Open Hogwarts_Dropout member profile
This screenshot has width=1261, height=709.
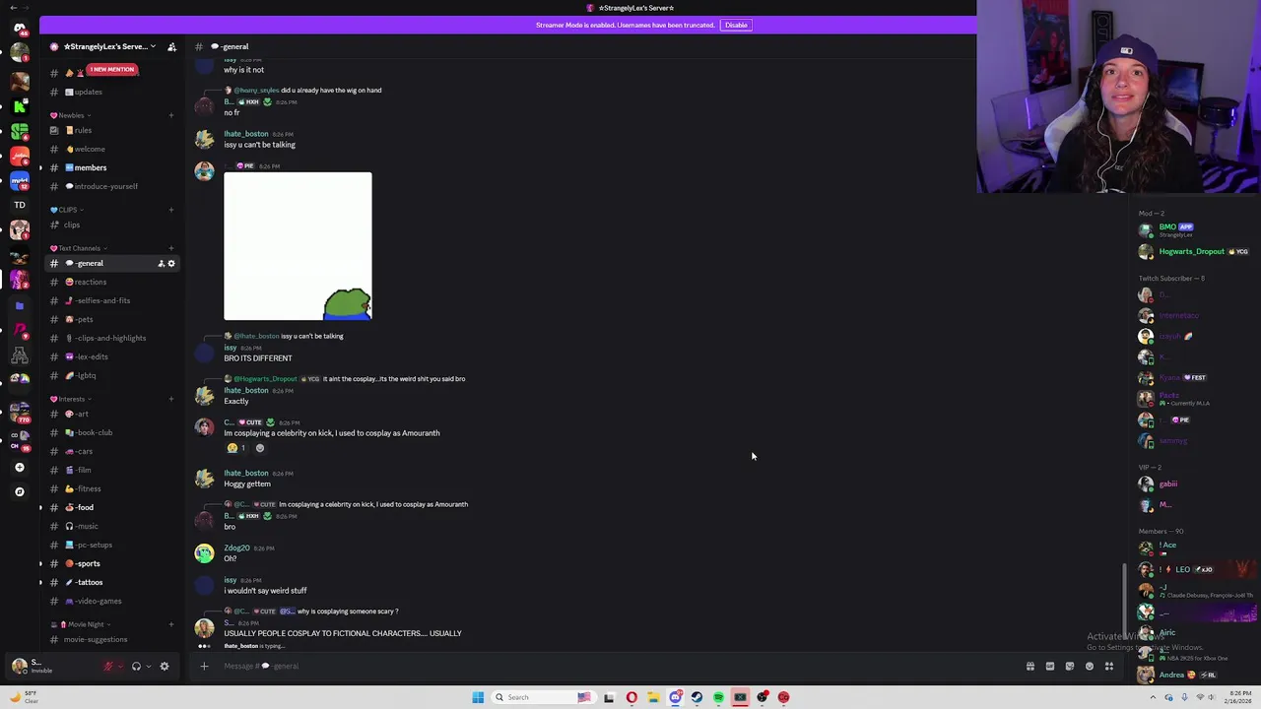(x=1196, y=251)
